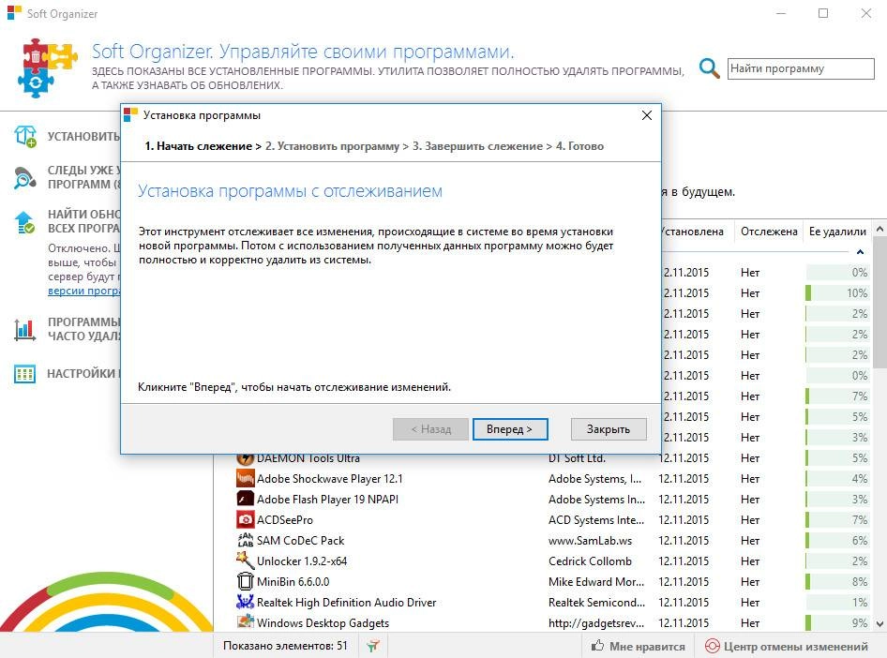Screen dimensions: 887x658
Task: Click the scrollbar down arrow
Action: click(x=879, y=624)
